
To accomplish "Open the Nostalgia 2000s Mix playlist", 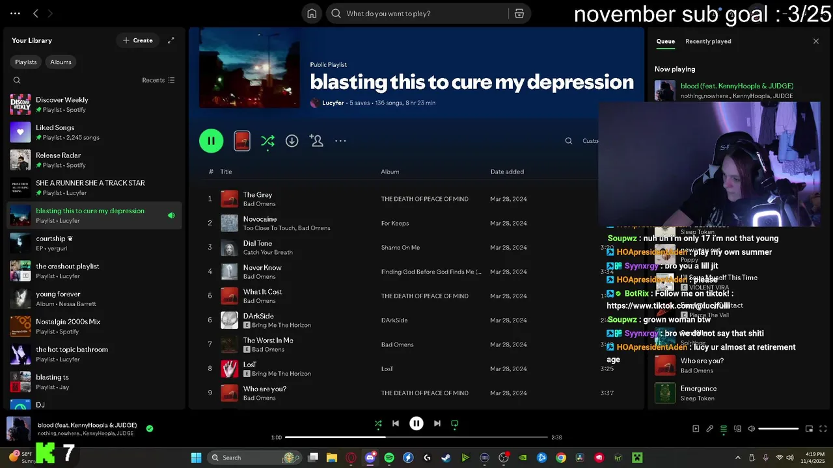I will click(x=94, y=326).
